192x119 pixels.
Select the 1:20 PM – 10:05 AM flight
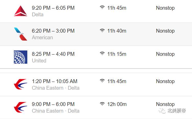96,84
